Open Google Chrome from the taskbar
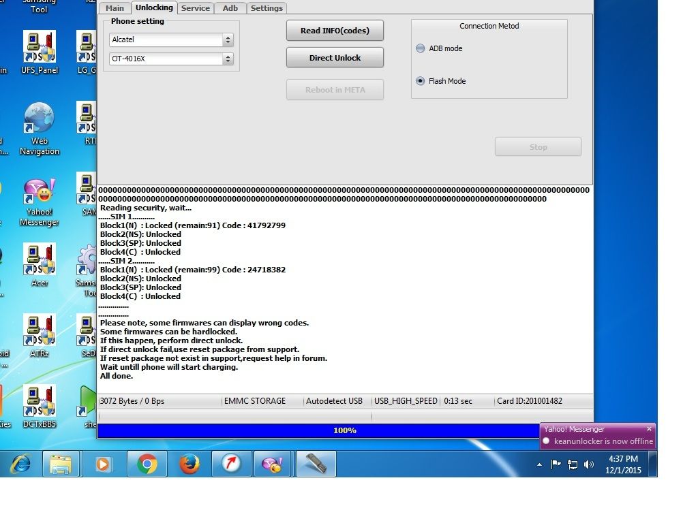Viewport: 698px width, 523px height. (x=147, y=464)
